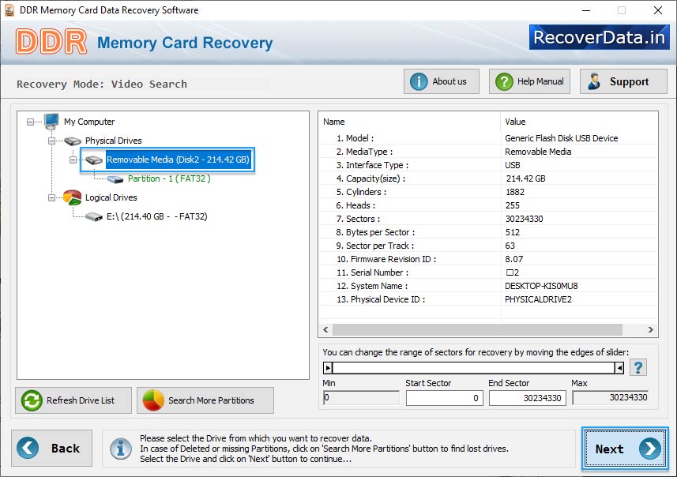This screenshot has height=477, width=677.
Task: Click the 'Generic Flash Disk USB Device' value
Action: (x=562, y=138)
